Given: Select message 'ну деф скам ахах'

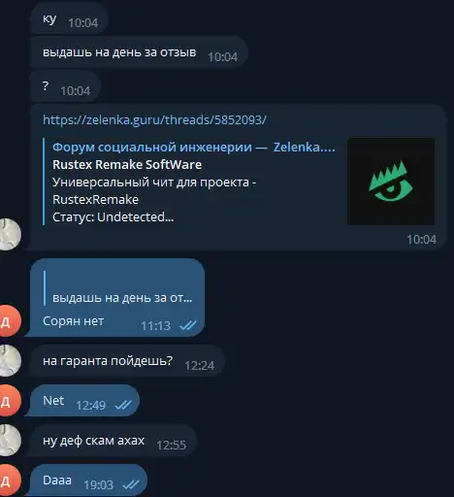Looking at the screenshot, I should [x=111, y=441].
